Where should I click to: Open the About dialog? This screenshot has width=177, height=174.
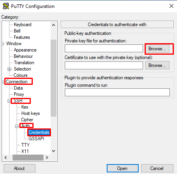pos(19,168)
